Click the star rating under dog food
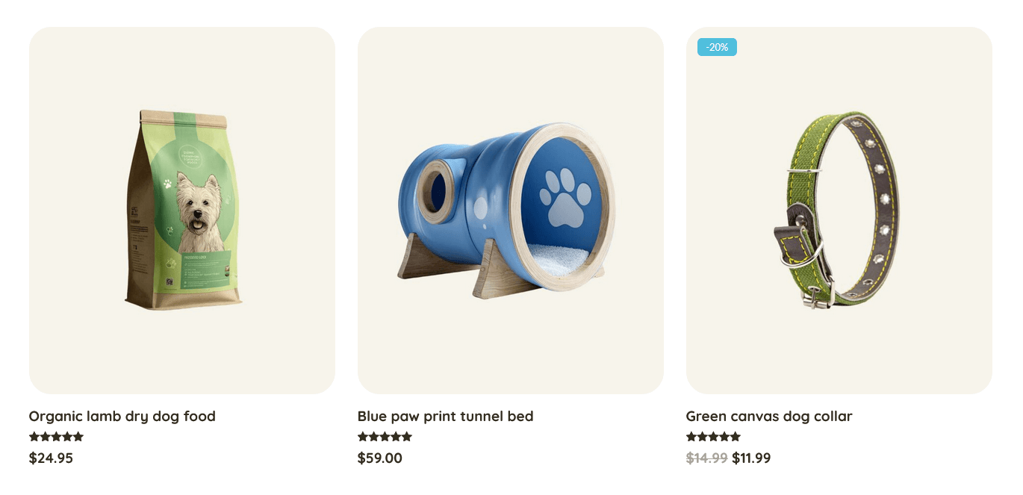 tap(56, 437)
